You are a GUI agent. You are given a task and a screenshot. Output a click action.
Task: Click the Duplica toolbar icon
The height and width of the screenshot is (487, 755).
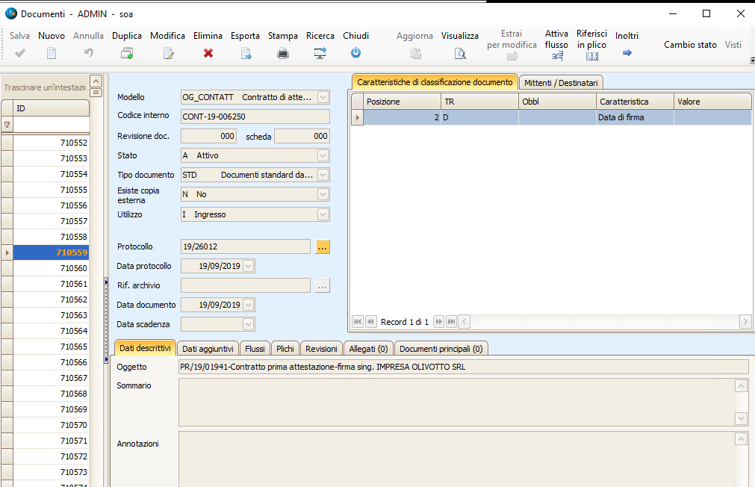(x=127, y=53)
